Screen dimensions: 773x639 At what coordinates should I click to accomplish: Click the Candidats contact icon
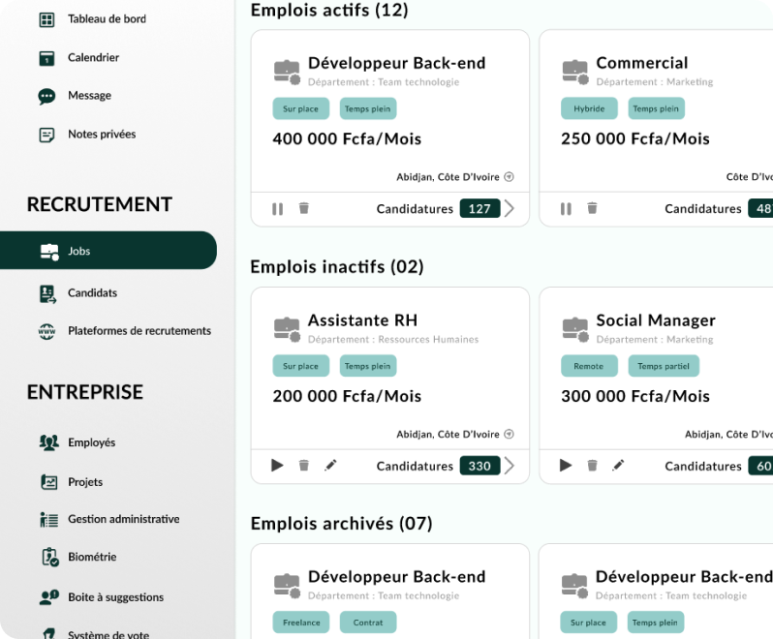[47, 294]
